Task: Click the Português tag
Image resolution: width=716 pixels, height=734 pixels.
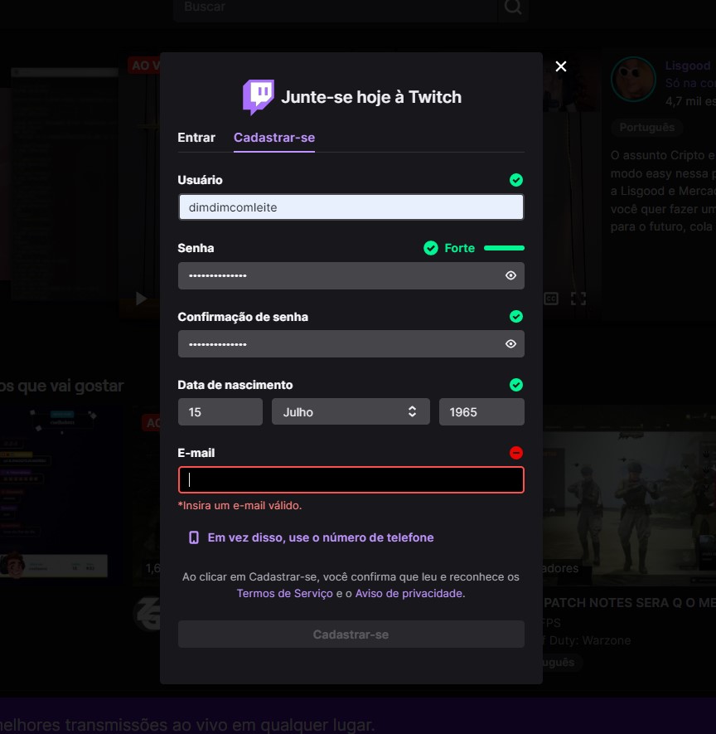Action: [646, 128]
